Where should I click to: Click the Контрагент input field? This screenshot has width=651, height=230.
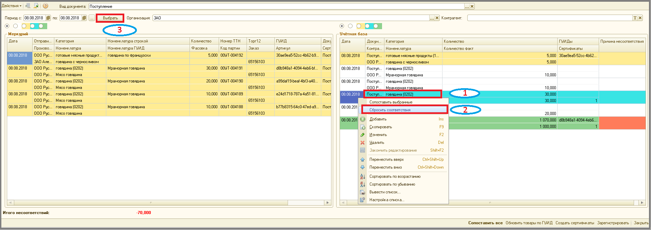coord(549,18)
